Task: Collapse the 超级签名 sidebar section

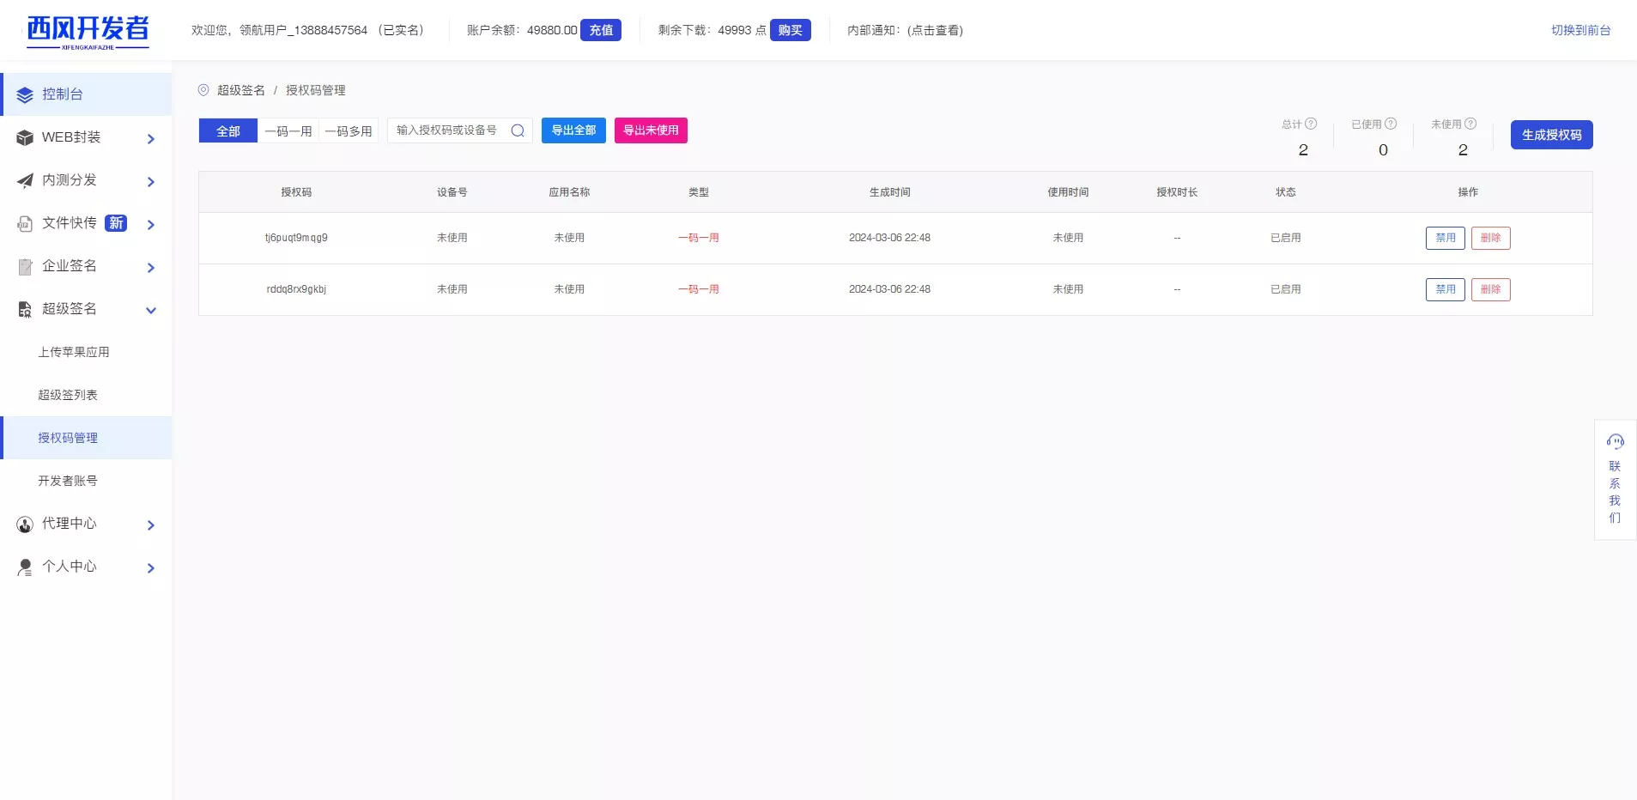Action: click(x=151, y=310)
